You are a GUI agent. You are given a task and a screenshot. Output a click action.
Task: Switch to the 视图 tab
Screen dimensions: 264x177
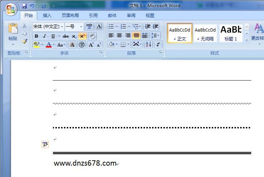(x=150, y=16)
